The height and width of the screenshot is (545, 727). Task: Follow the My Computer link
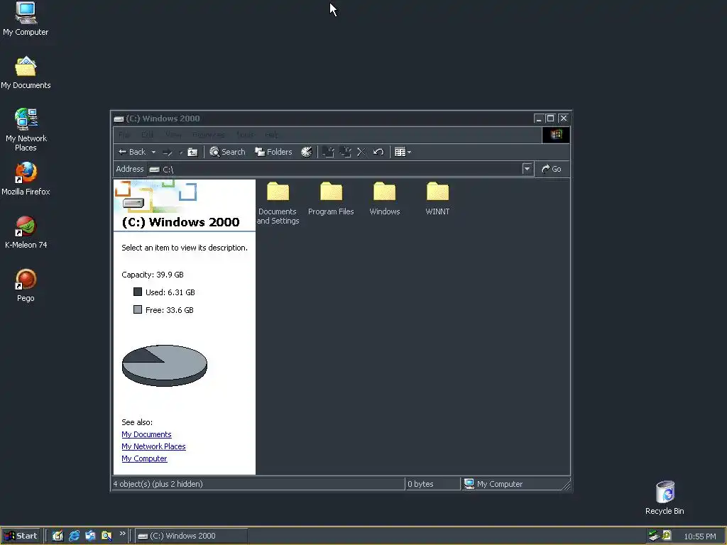[144, 458]
